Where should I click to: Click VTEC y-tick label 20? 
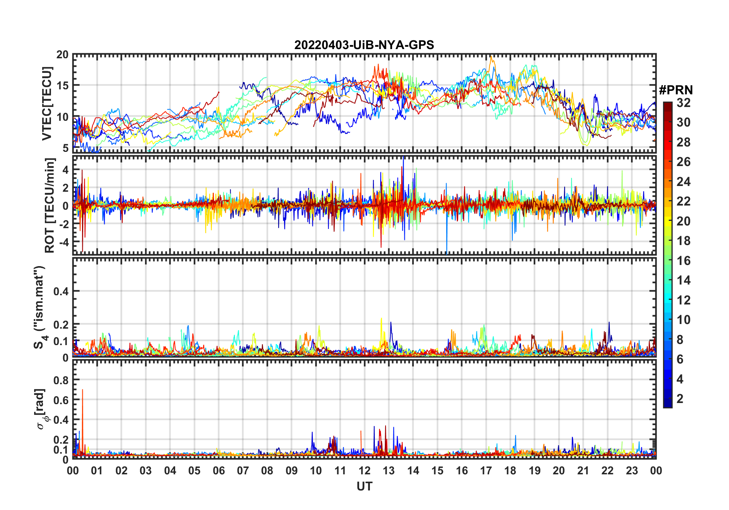pyautogui.click(x=62, y=55)
